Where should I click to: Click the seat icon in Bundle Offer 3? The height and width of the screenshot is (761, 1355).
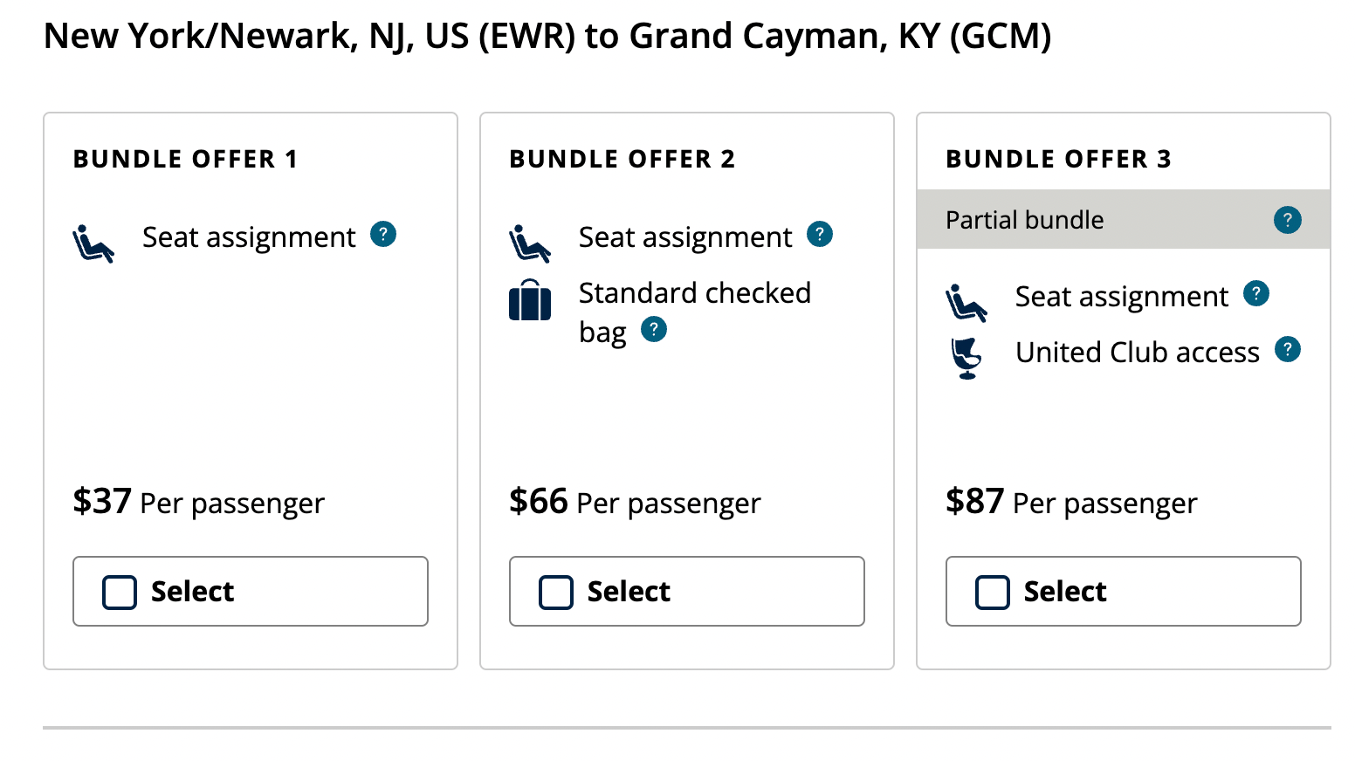click(x=966, y=303)
